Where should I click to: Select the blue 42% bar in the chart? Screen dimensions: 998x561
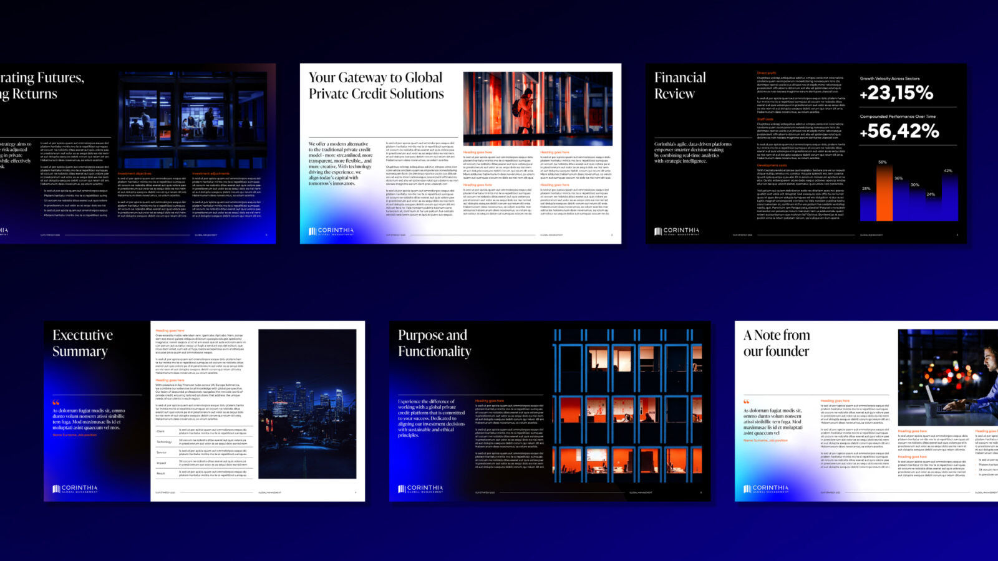[x=948, y=196]
